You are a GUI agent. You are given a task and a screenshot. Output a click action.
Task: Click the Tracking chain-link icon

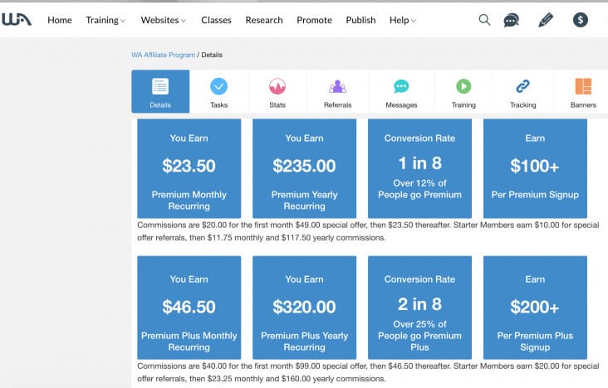click(522, 86)
